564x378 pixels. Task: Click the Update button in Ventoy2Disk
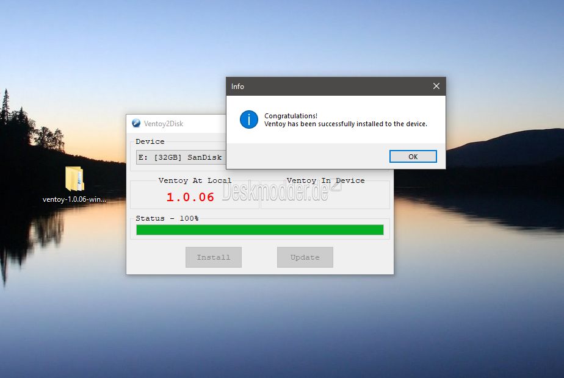[305, 257]
